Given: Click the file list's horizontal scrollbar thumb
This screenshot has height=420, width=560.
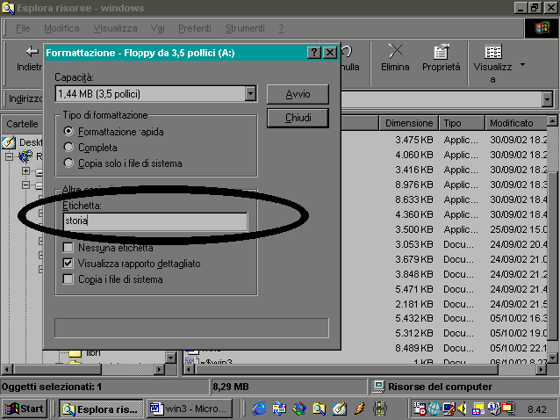Looking at the screenshot, I should tap(346, 369).
